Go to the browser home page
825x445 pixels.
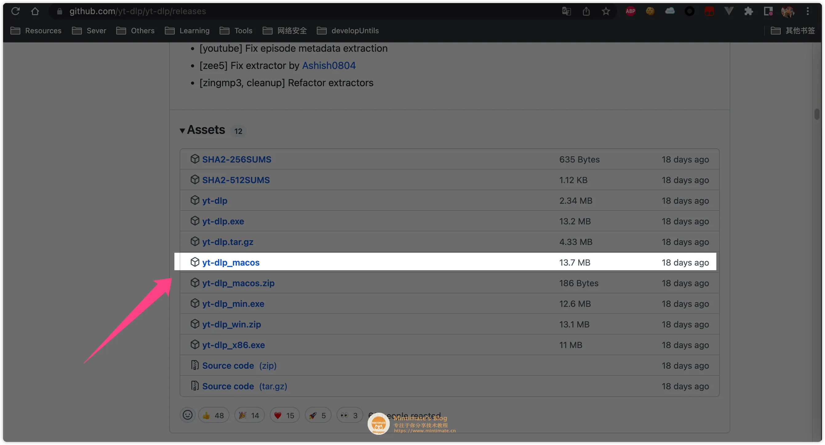click(x=35, y=11)
